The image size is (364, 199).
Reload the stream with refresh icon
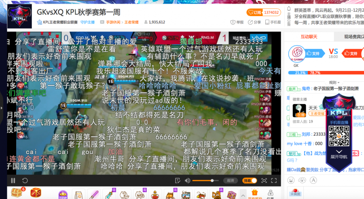25,180
